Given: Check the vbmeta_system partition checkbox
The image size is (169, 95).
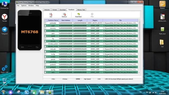Looking at the screenshot, I should pyautogui.click(x=45, y=44).
